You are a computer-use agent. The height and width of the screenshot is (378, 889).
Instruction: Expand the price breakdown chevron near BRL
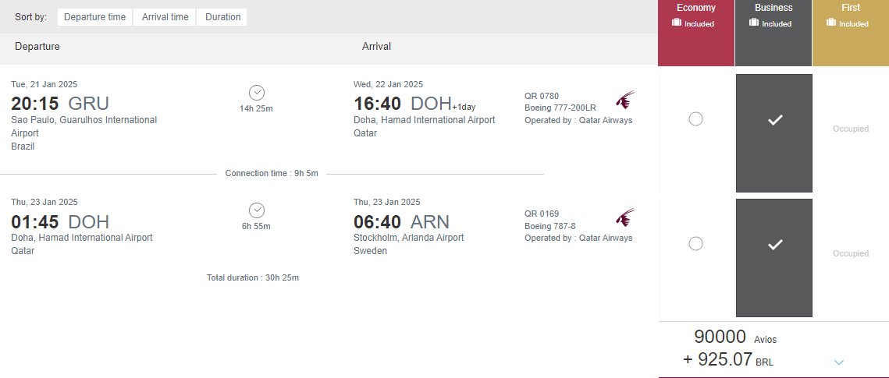[839, 362]
